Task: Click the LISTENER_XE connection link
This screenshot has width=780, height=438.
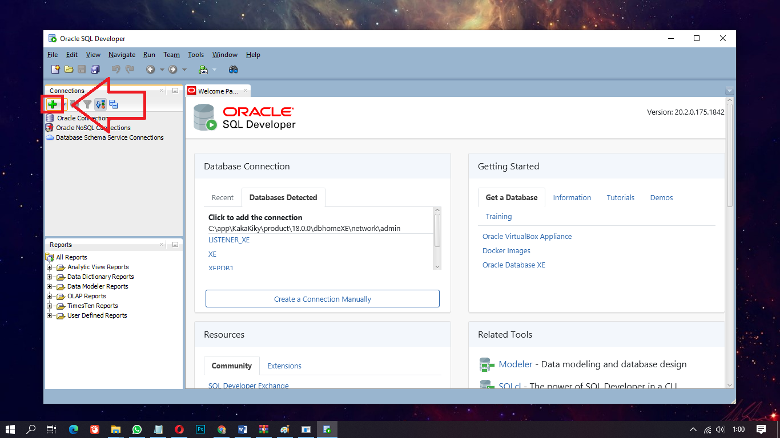Action: click(x=229, y=240)
